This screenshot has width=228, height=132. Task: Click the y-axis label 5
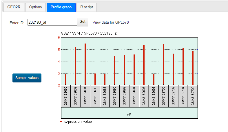(59, 50)
